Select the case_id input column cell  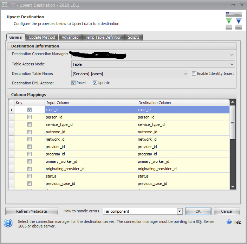[91, 110]
